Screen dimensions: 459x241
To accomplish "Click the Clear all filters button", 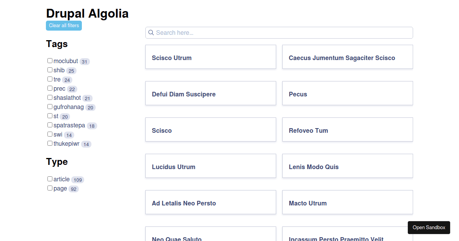I will pos(64,26).
